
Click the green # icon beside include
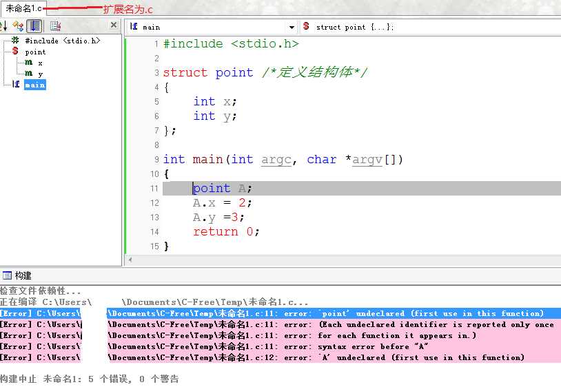click(15, 40)
